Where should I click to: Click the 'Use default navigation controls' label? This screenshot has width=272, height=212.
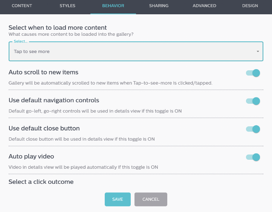(x=54, y=100)
